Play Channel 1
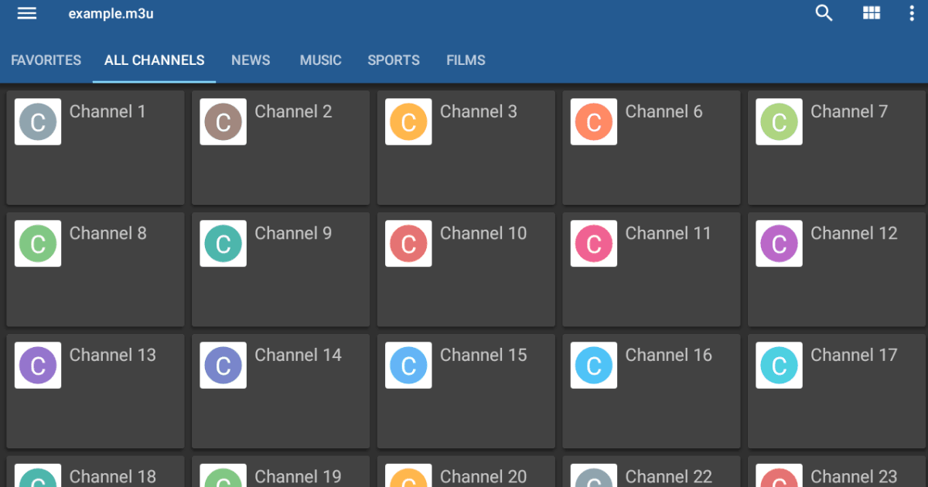Viewport: 928px width, 487px height. [95, 148]
